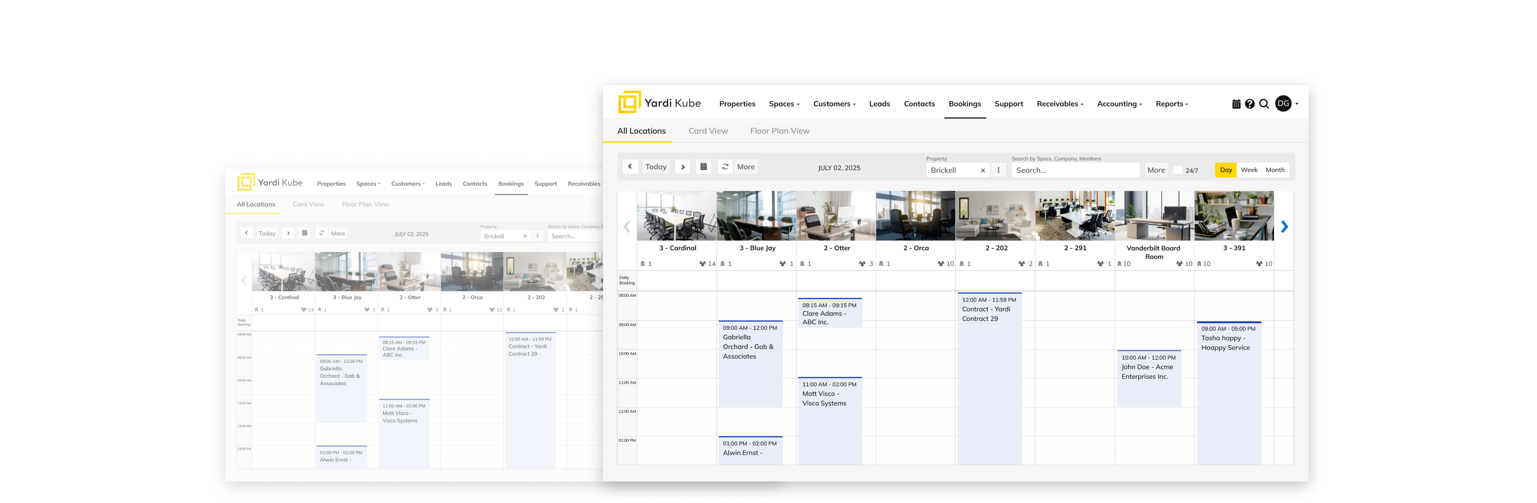The height and width of the screenshot is (503, 1537).
Task: Click Today button in smaller left window
Action: (x=267, y=233)
